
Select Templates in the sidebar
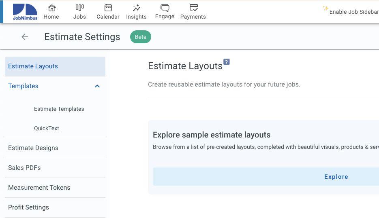tap(24, 86)
